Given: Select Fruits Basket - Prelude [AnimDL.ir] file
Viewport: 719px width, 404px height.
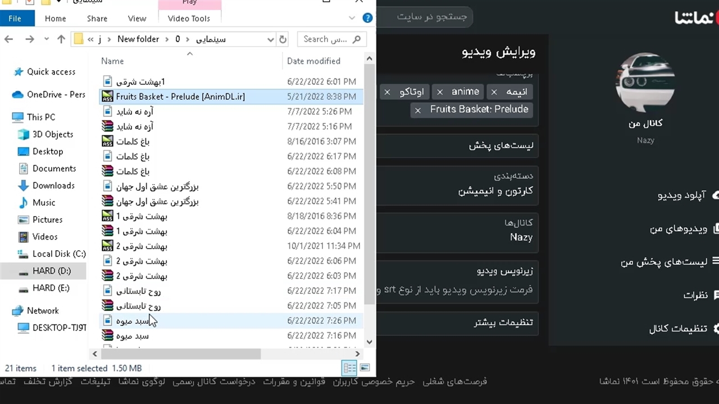Looking at the screenshot, I should pos(180,97).
